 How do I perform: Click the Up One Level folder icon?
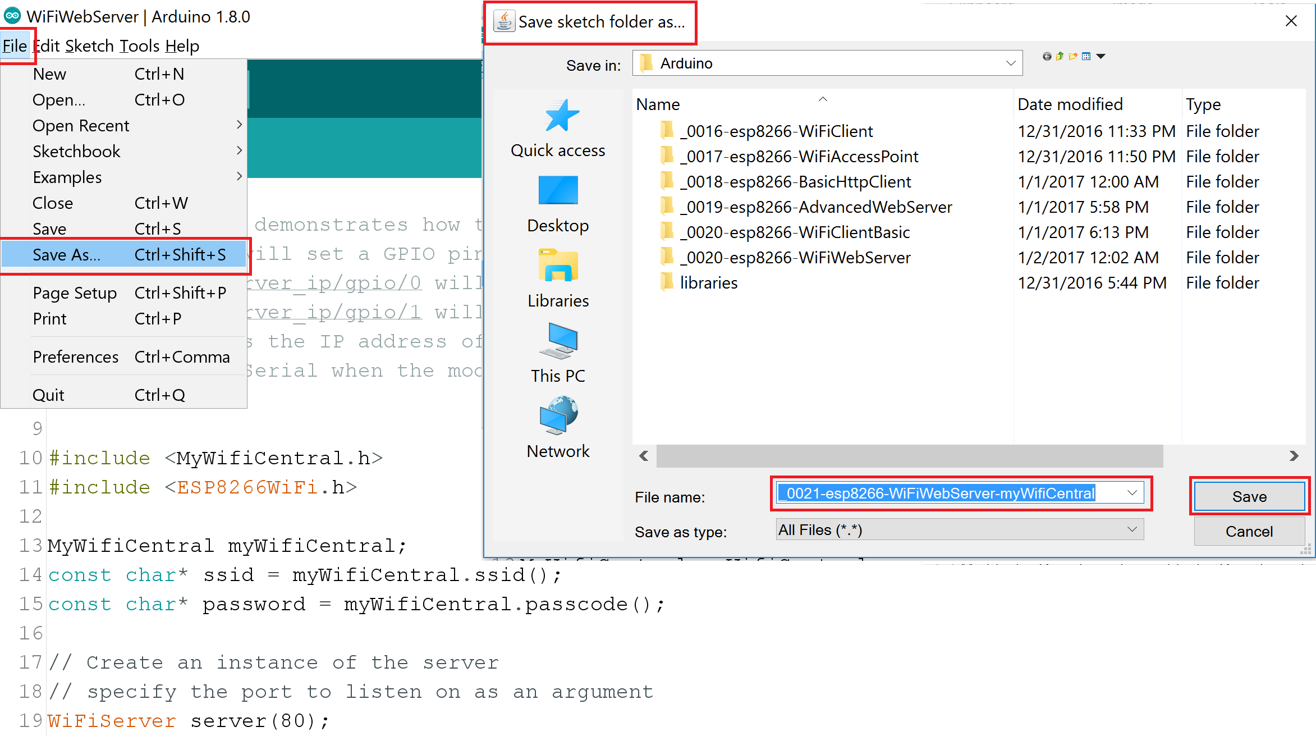pos(1060,56)
